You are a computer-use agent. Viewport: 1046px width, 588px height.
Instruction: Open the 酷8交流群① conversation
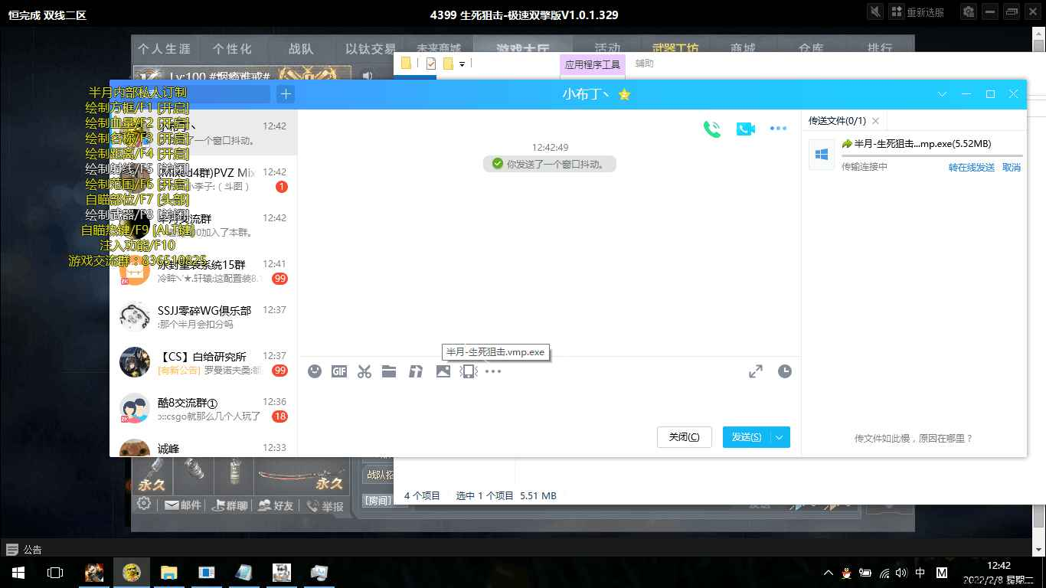point(203,409)
